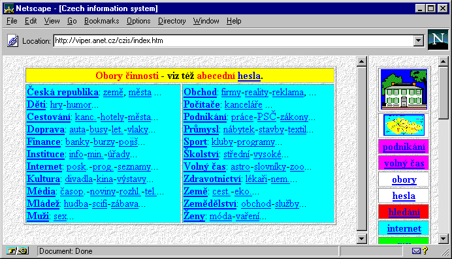
Task: Open the View menu
Action: pyautogui.click(x=52, y=21)
